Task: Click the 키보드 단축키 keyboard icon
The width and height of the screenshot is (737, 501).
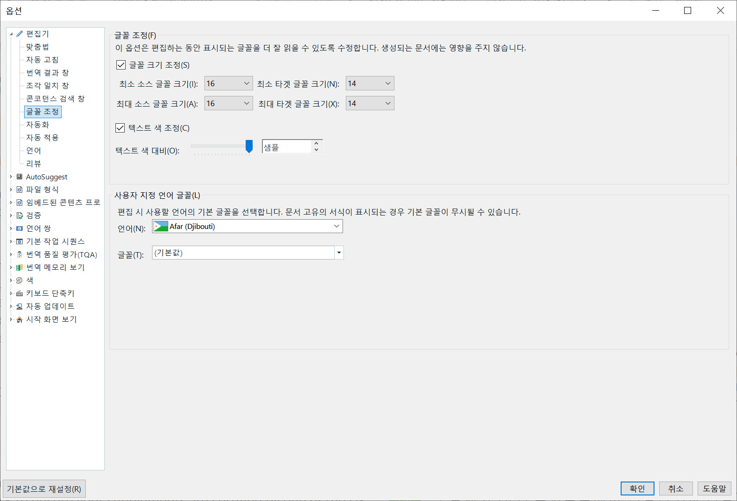Action: [19, 293]
